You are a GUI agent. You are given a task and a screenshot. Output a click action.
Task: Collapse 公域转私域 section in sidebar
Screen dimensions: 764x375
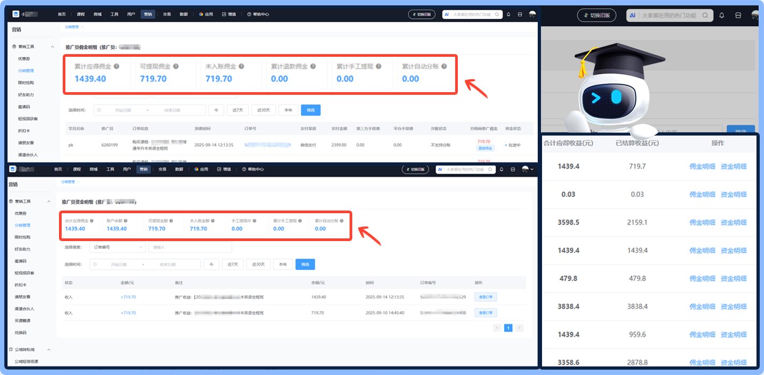point(48,350)
